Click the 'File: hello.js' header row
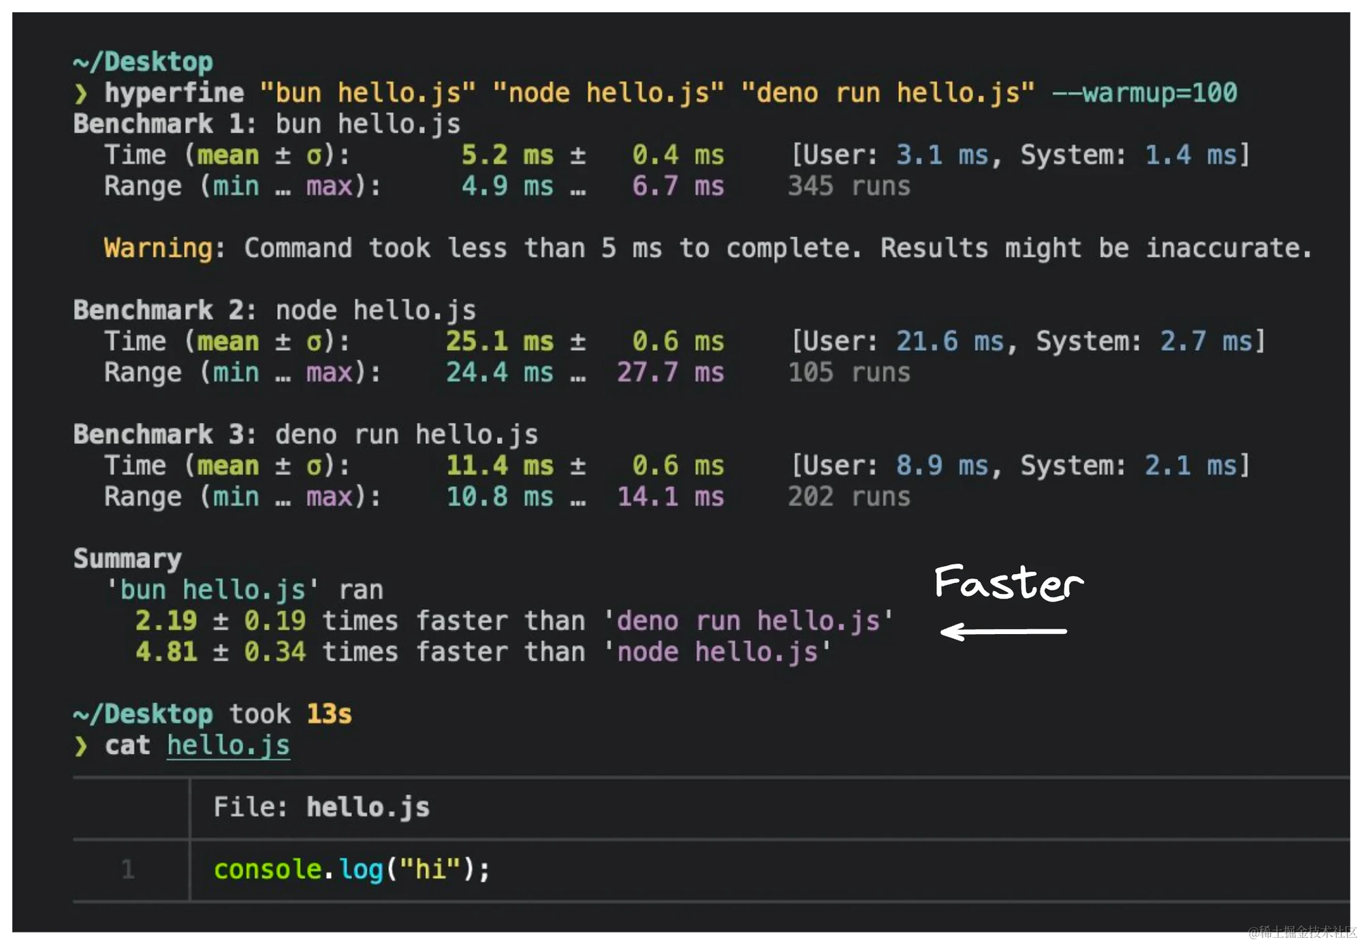 point(321,807)
